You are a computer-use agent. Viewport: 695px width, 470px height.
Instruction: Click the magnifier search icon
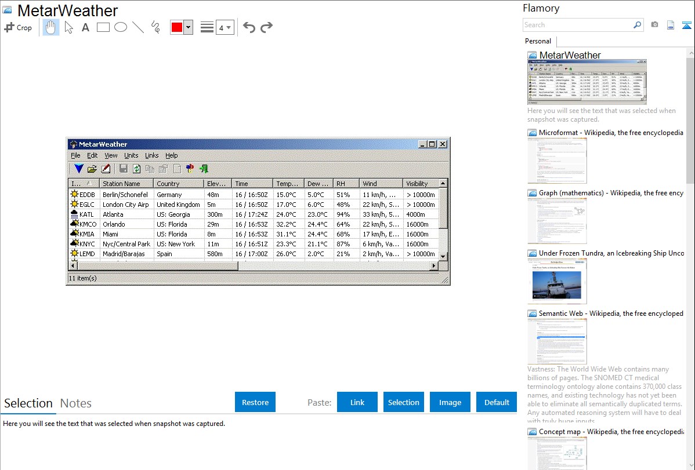(638, 25)
